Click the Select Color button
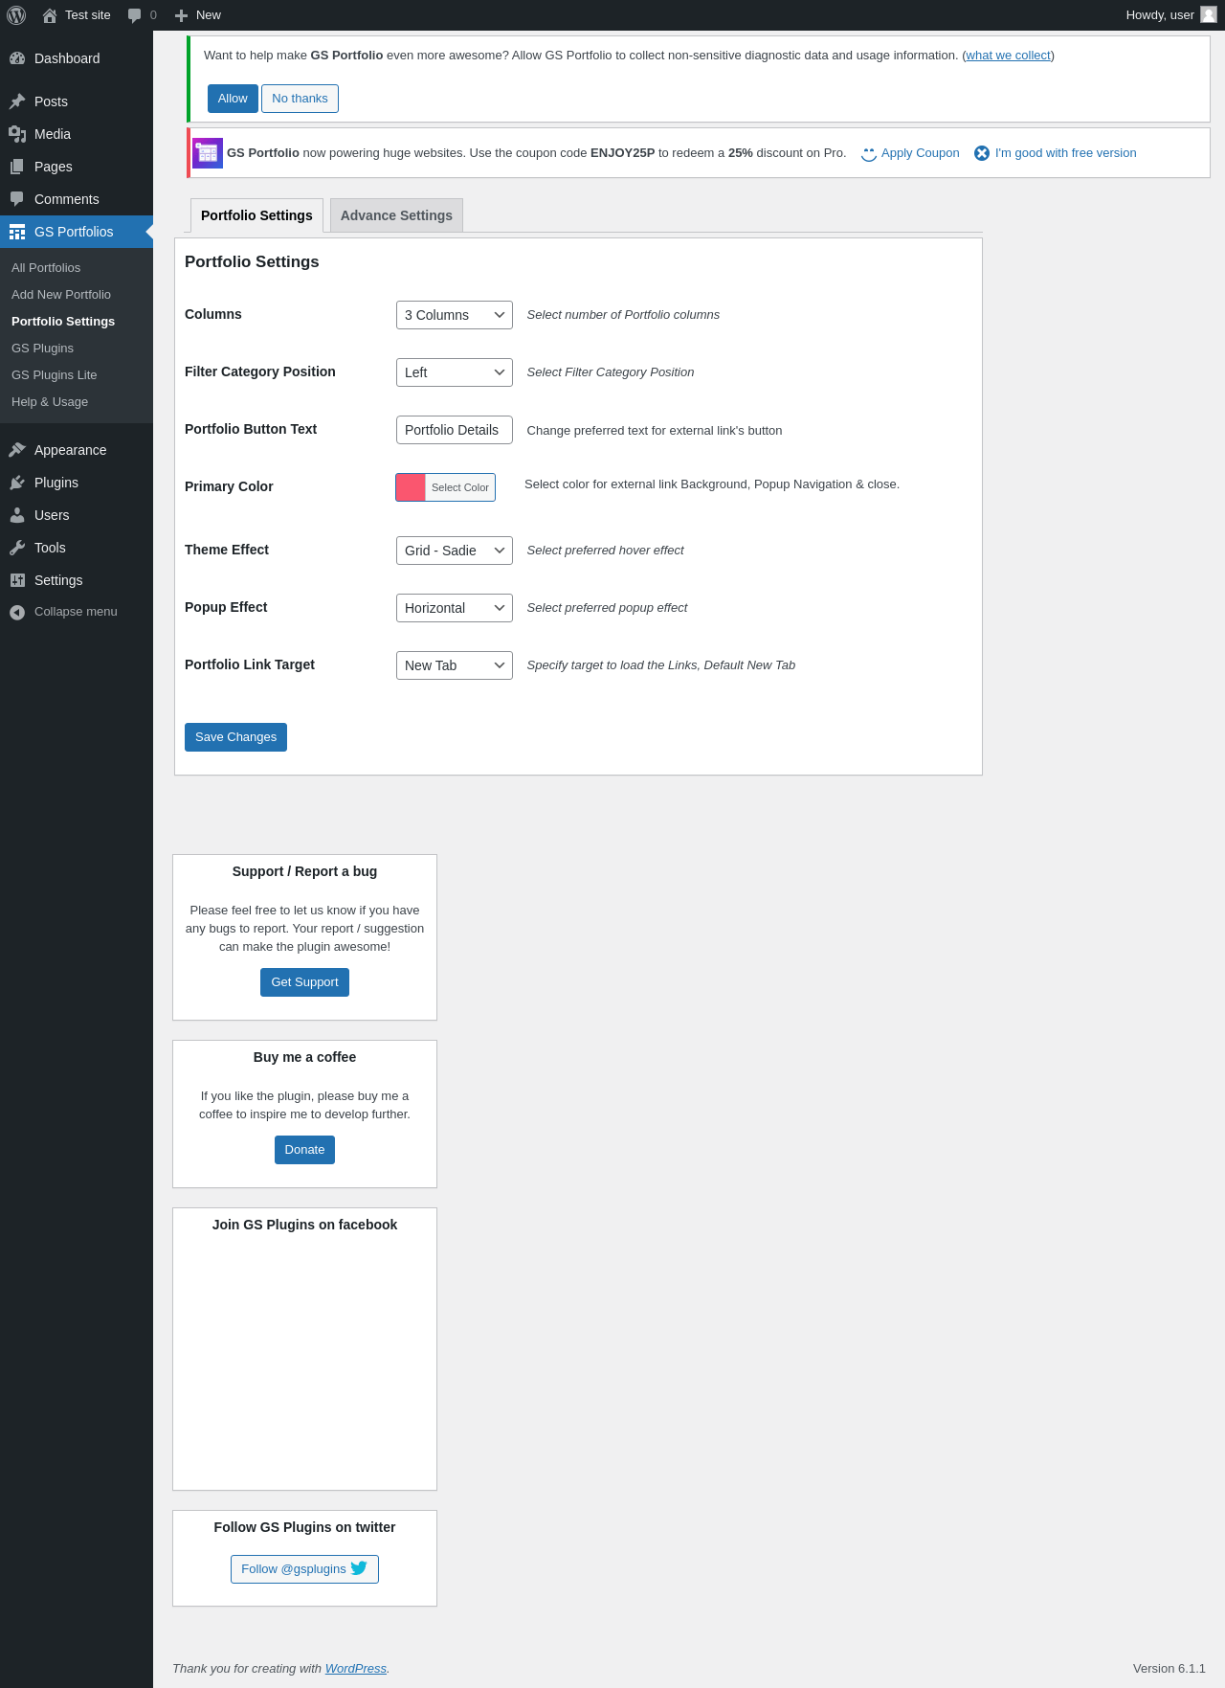This screenshot has height=1688, width=1225. [x=460, y=487]
